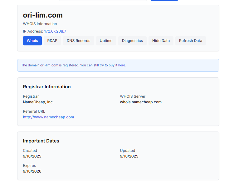The height and width of the screenshot is (186, 229).
Task: Click the Updated date value
Action: coord(129,156)
